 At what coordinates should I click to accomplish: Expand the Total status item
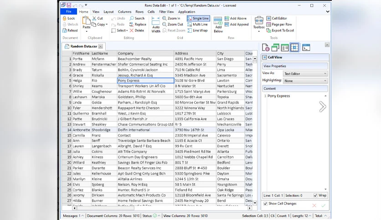[325, 215]
